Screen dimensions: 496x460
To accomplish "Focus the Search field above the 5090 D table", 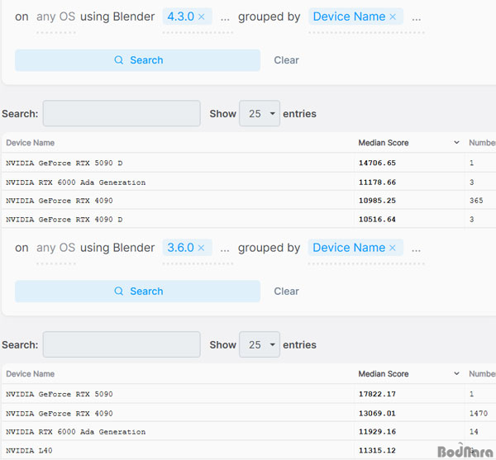I will pos(122,113).
